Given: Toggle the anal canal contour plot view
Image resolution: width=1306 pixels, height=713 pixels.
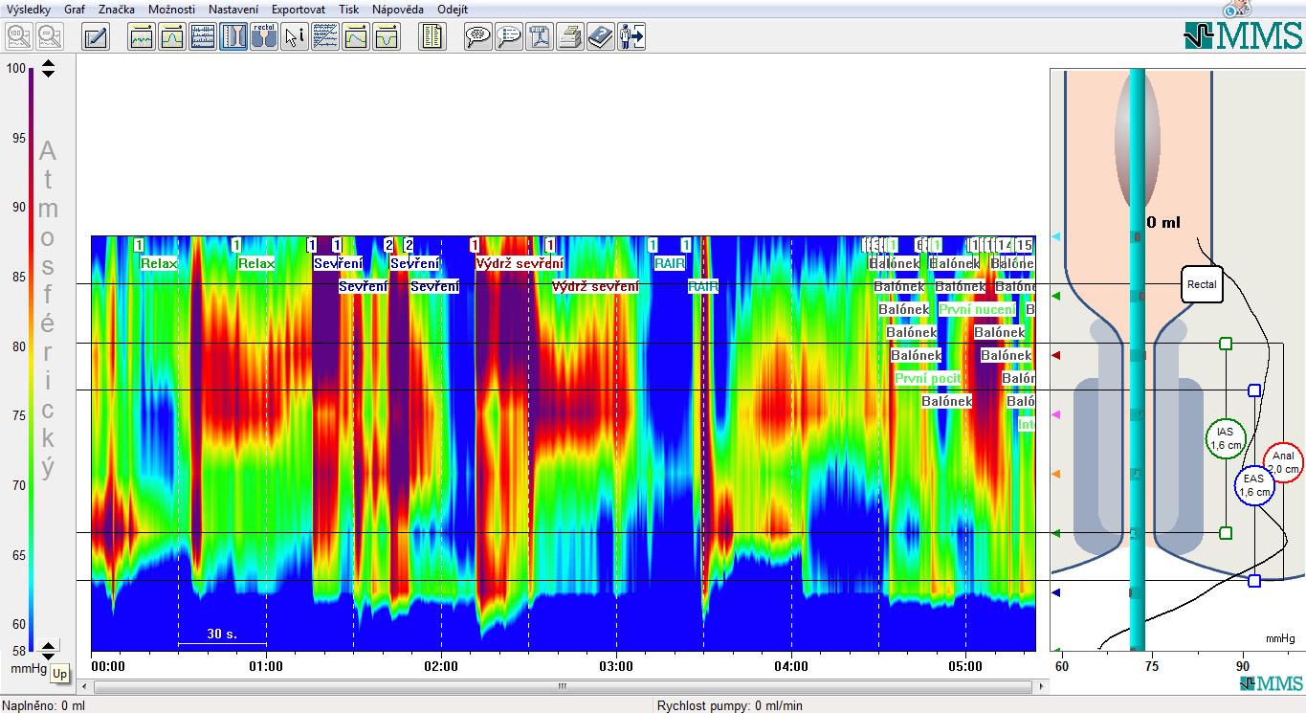Looking at the screenshot, I should click(233, 37).
